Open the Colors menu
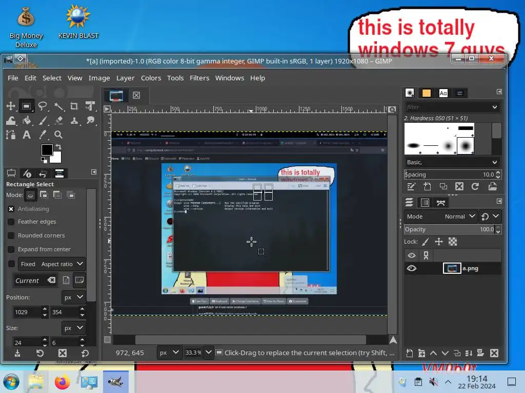525x393 pixels. point(151,78)
